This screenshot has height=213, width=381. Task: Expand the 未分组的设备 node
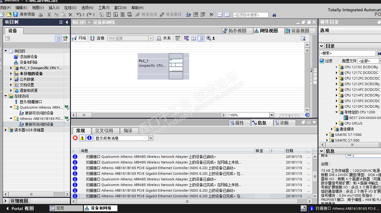coord(11,74)
